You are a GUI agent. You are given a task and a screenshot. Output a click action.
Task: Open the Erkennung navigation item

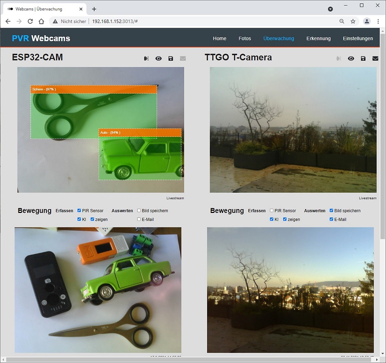coord(318,38)
